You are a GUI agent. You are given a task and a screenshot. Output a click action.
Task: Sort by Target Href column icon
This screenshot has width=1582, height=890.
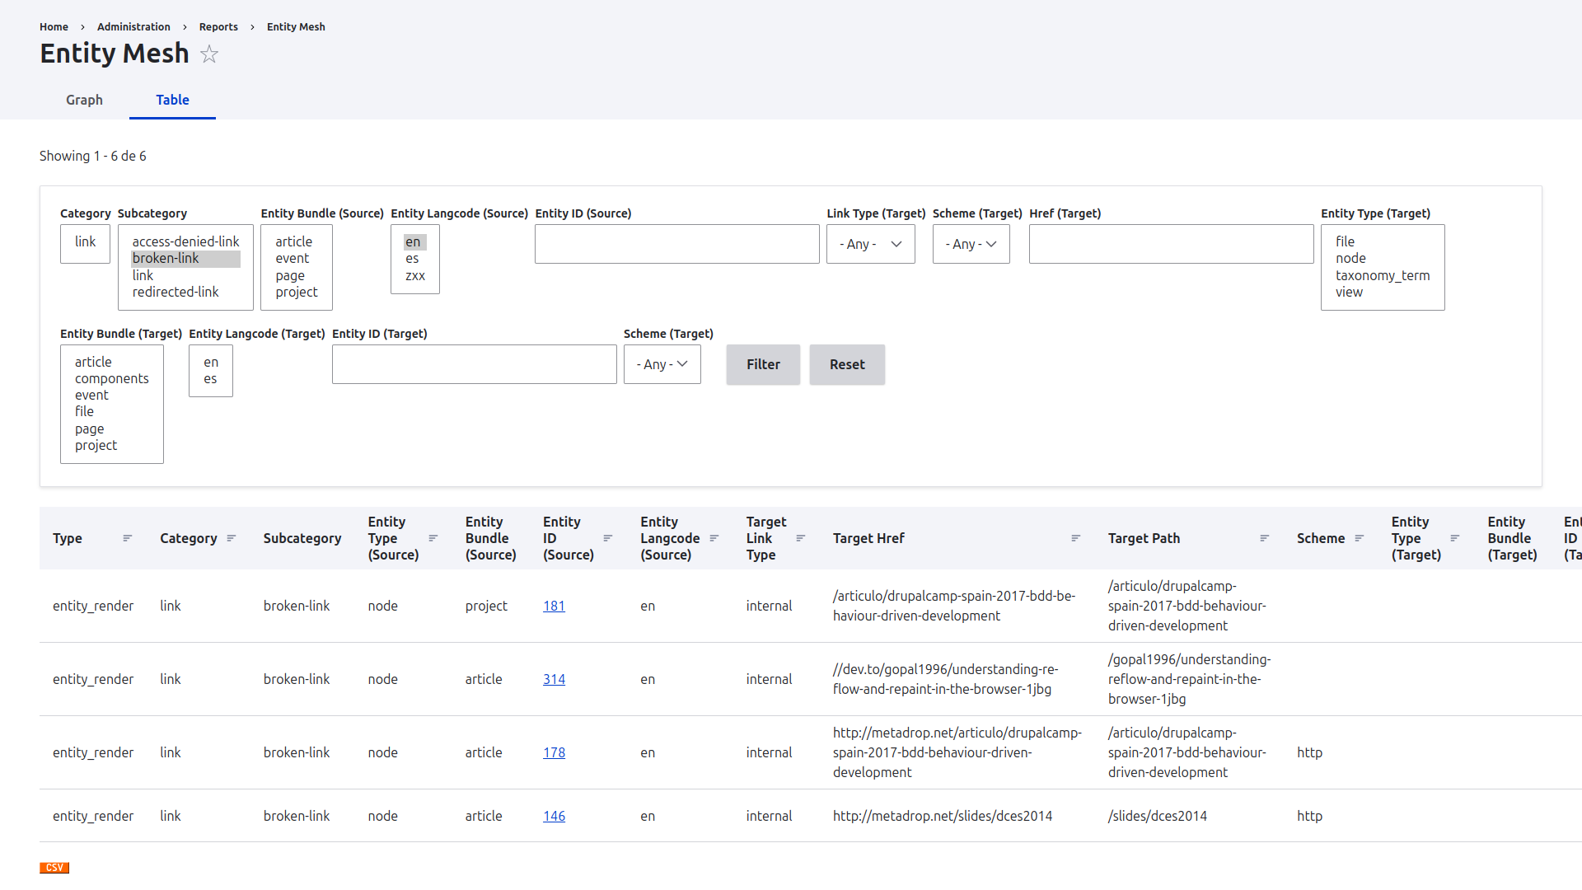tap(1076, 538)
